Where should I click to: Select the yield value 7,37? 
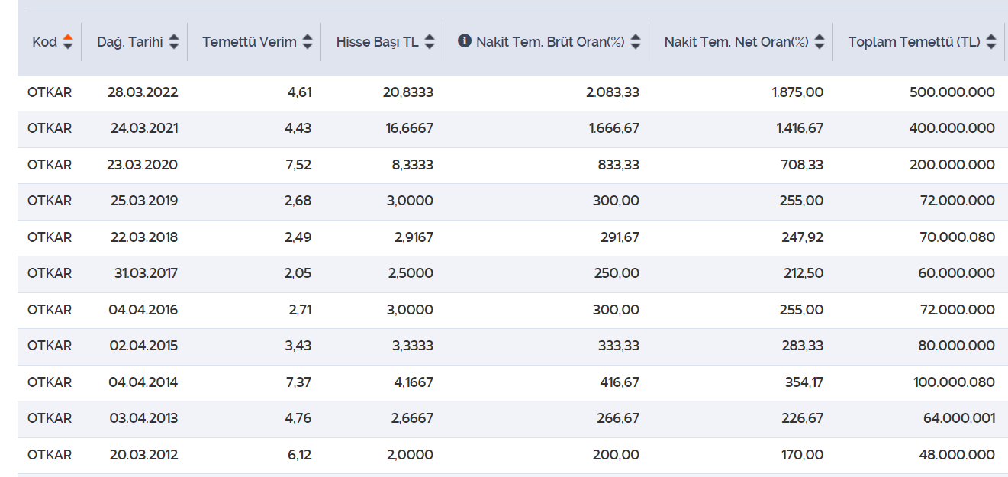click(298, 382)
